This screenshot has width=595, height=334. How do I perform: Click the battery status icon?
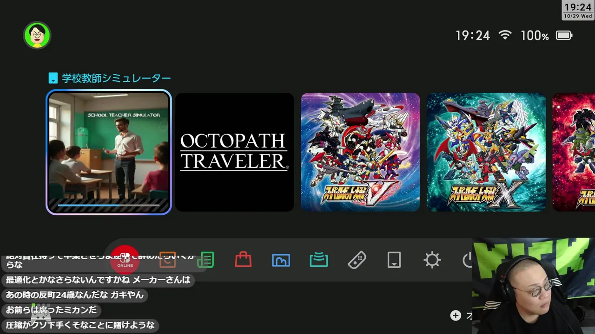click(x=564, y=35)
